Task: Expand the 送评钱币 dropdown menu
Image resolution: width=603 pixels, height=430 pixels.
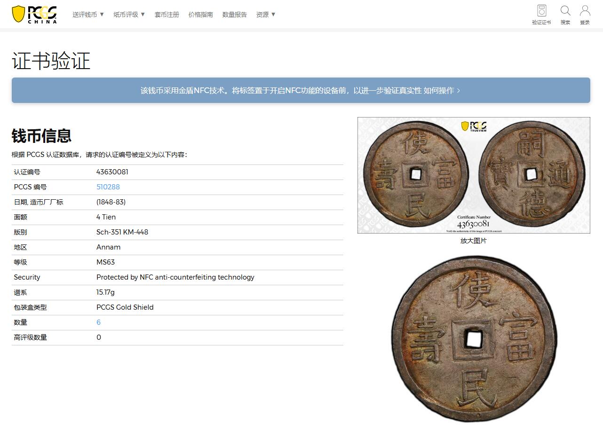Action: (x=88, y=15)
